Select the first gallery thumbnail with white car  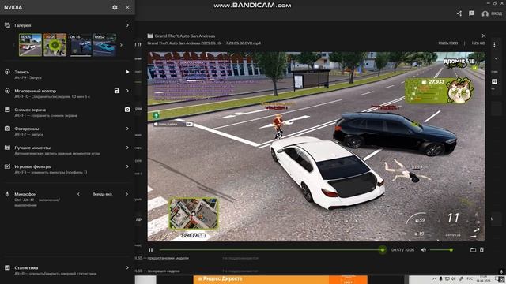coord(30,45)
